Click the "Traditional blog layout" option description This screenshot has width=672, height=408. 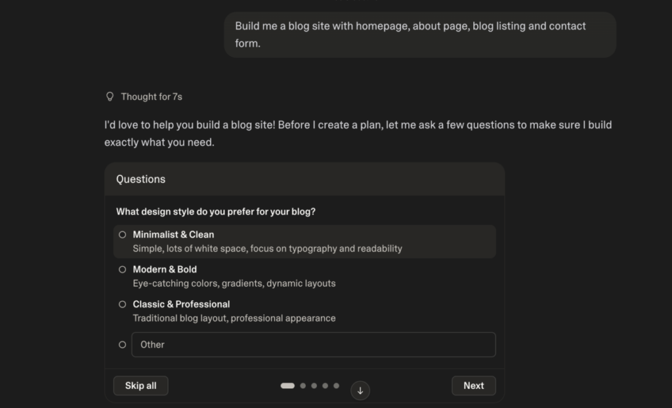(234, 319)
